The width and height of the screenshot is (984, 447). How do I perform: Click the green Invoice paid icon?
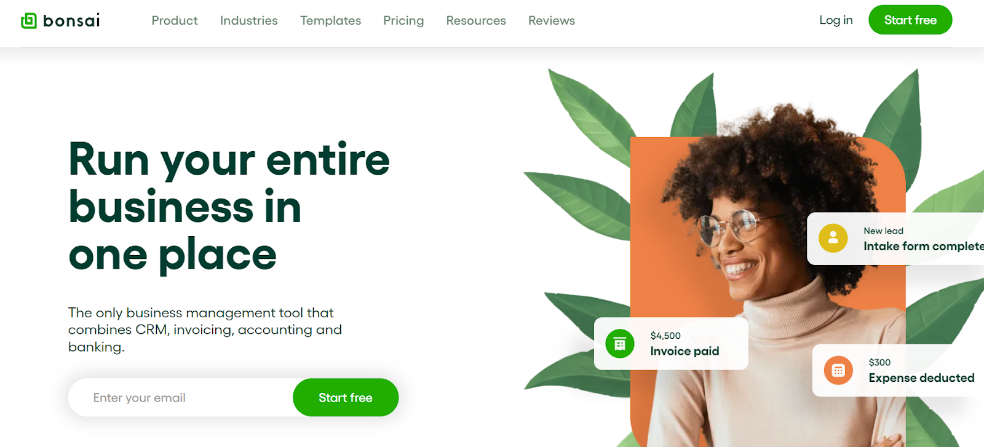620,344
